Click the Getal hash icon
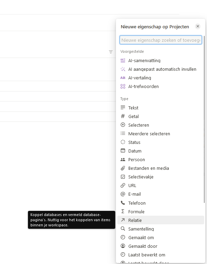 123,116
